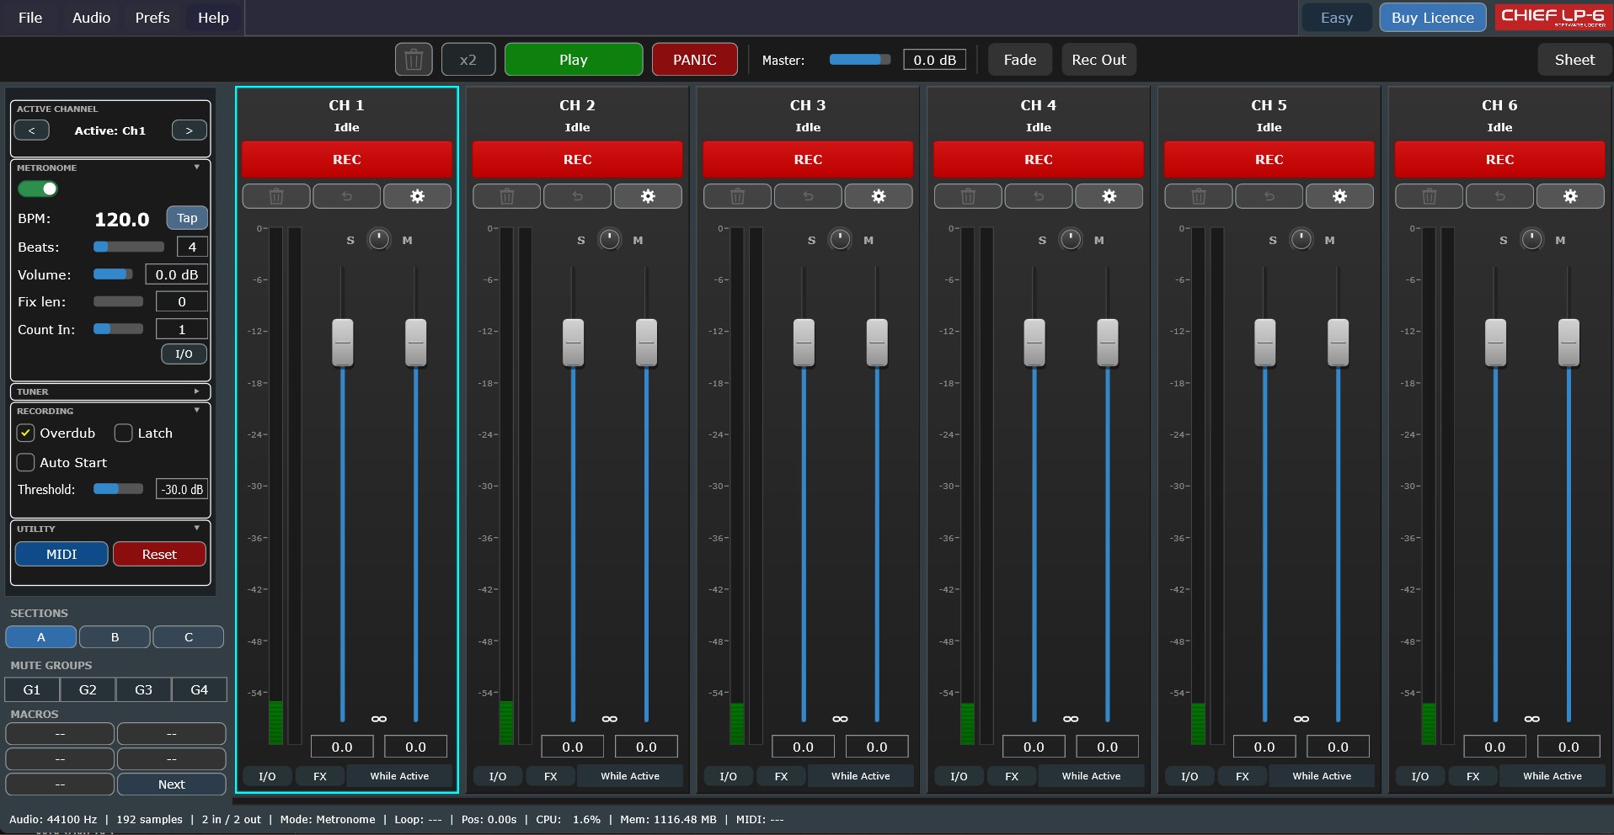Toggle CH 1 fader link icon
The width and height of the screenshot is (1614, 835).
click(x=379, y=719)
